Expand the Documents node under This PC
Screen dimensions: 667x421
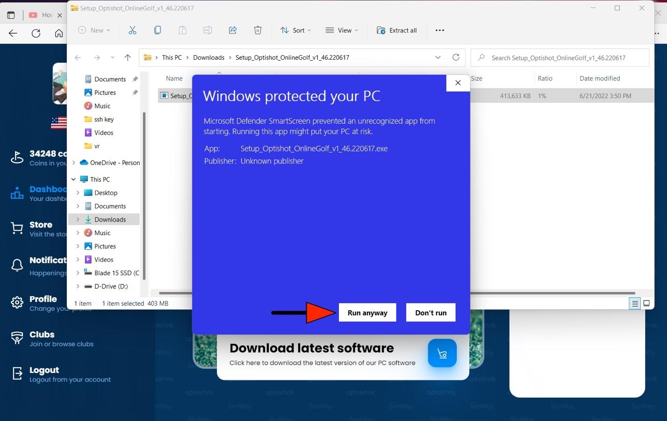coord(78,206)
